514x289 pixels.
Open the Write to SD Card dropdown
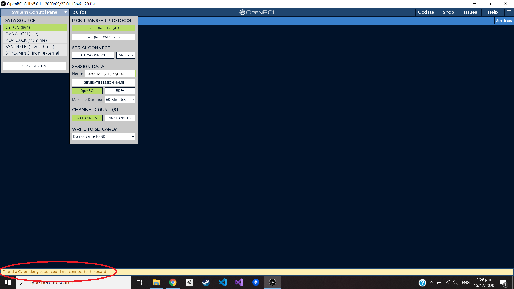tap(104, 136)
